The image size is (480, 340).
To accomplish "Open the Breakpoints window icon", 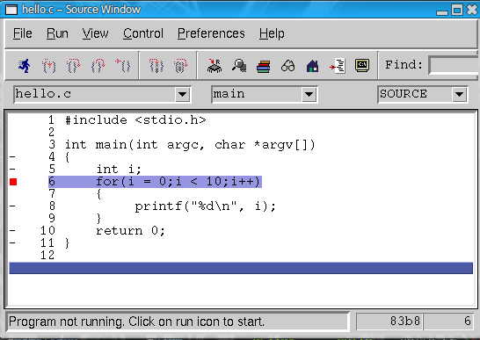I will tap(338, 66).
